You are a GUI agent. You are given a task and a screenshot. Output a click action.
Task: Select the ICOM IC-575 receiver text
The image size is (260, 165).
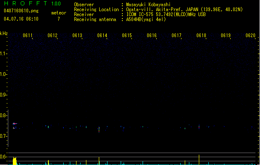pos(166,14)
